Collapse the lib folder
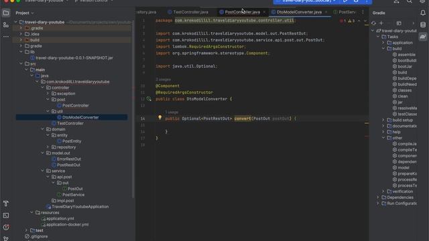Screen dimensions: 429x241 (21, 52)
